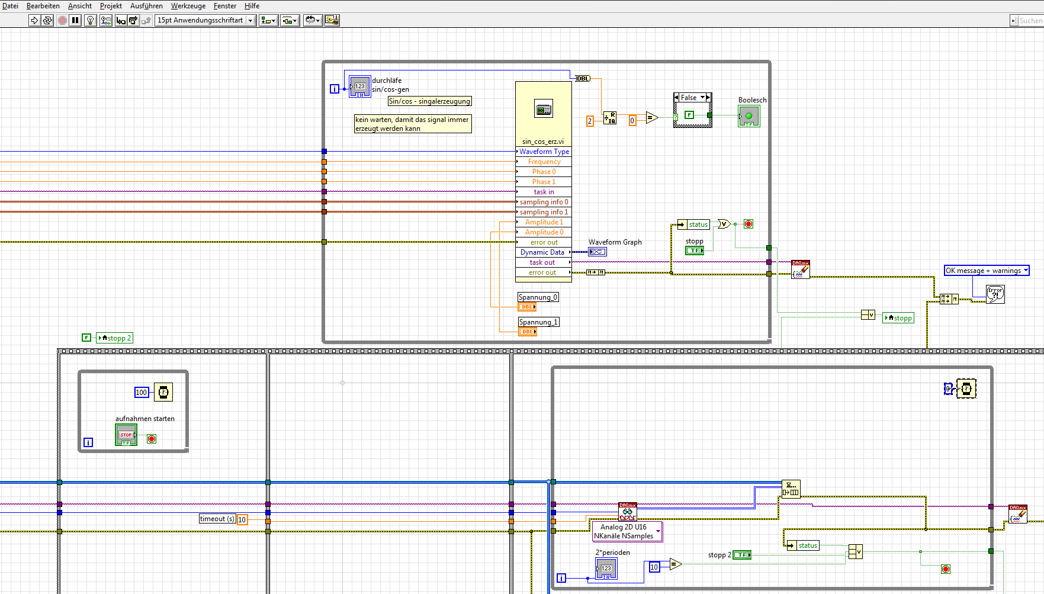Click the Step Over button
1044x594 pixels.
pos(133,21)
